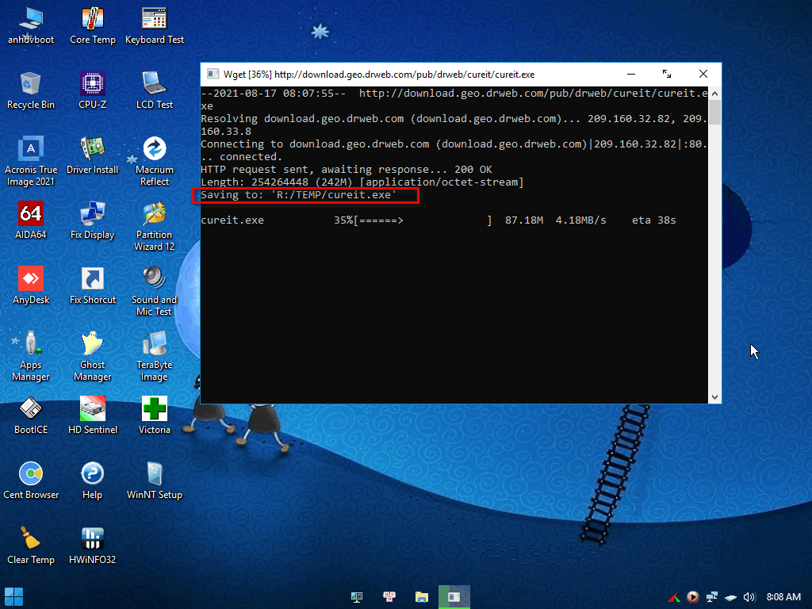The width and height of the screenshot is (812, 609).
Task: Open the Help desktop shortcut
Action: point(93,481)
